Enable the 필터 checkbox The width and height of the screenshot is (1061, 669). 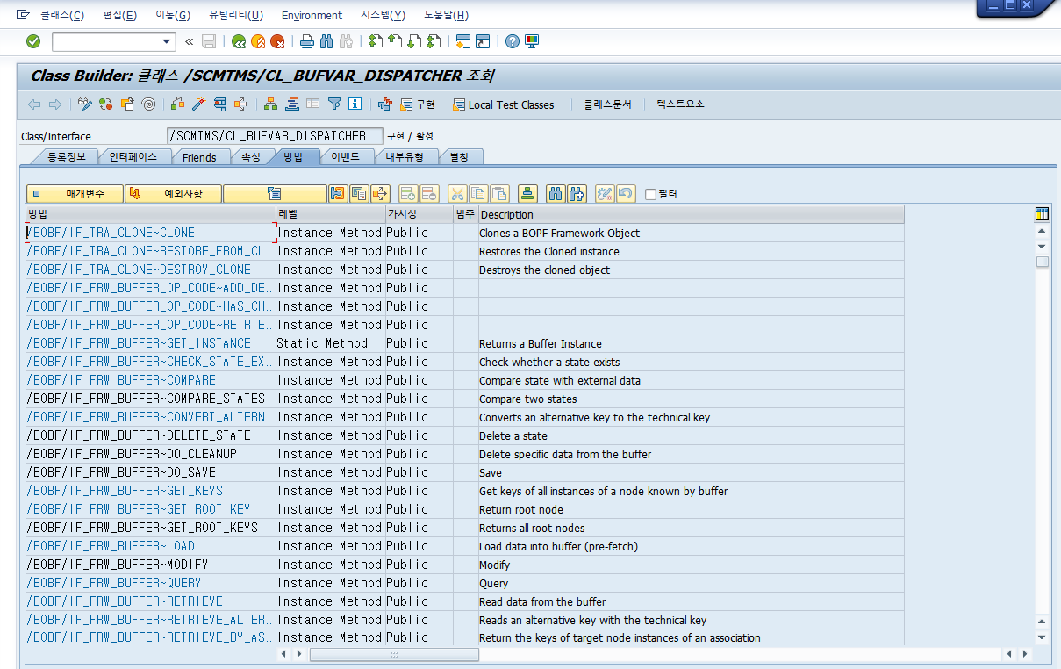point(650,194)
